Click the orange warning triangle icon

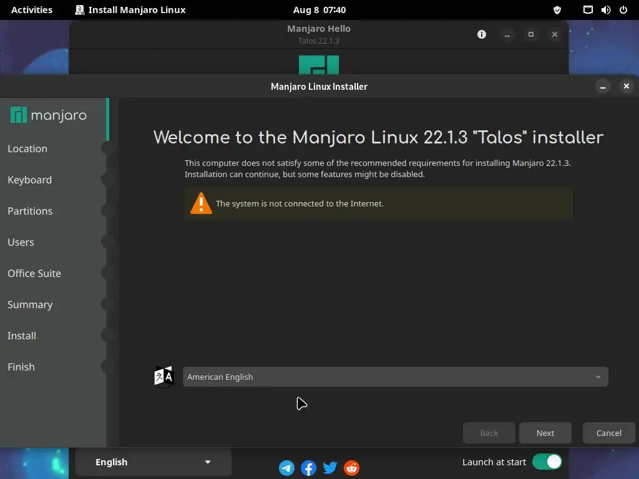[x=201, y=203]
